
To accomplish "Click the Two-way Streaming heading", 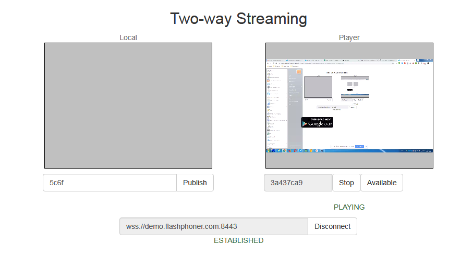I will tap(238, 19).
